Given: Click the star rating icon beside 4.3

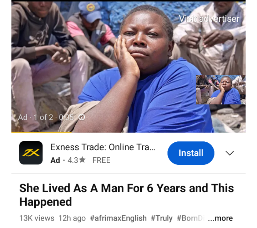Looking at the screenshot, I should (x=82, y=160).
